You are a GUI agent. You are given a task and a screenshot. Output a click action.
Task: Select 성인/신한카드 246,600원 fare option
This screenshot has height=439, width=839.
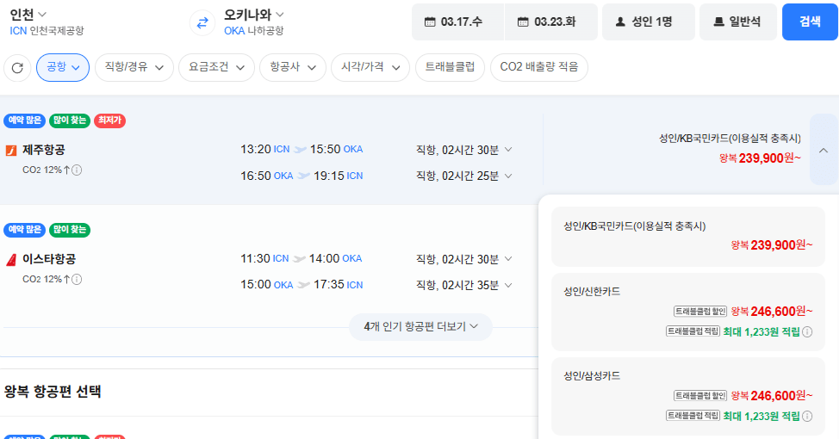688,312
